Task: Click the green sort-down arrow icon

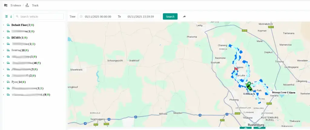Action: tap(11, 17)
